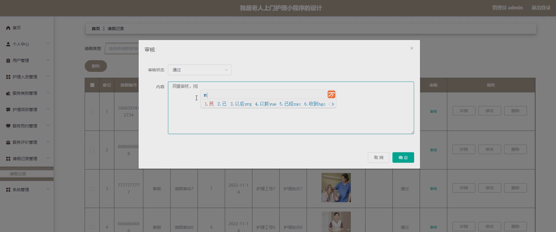556x232 pixels.
Task: Click 删除 button in row 3
Action: [515, 188]
